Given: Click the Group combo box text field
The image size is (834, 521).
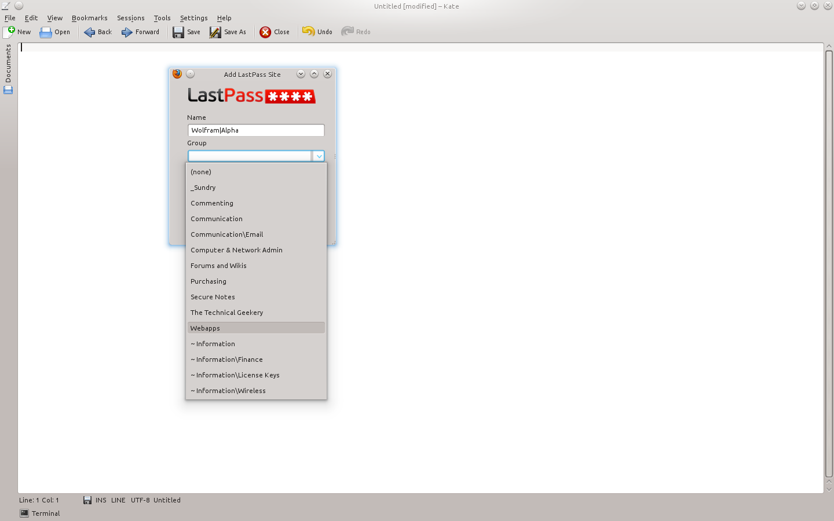Looking at the screenshot, I should [x=250, y=156].
